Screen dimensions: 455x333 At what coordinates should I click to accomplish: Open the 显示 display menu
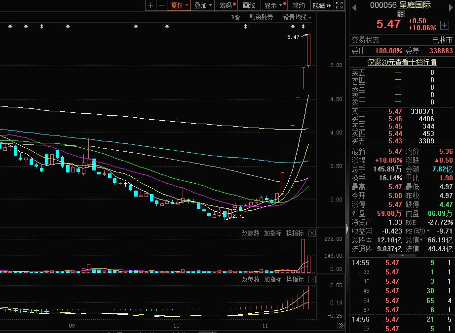(x=273, y=5)
